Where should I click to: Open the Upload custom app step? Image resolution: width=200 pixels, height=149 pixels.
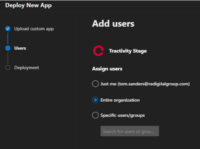pyautogui.click(x=34, y=29)
